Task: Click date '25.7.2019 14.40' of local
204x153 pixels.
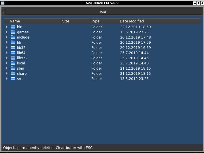Action: tap(134, 63)
